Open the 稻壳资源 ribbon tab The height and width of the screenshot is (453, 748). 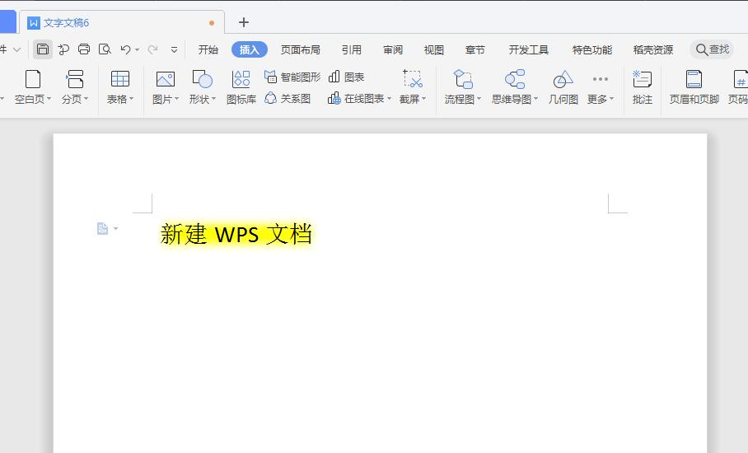pyautogui.click(x=653, y=49)
